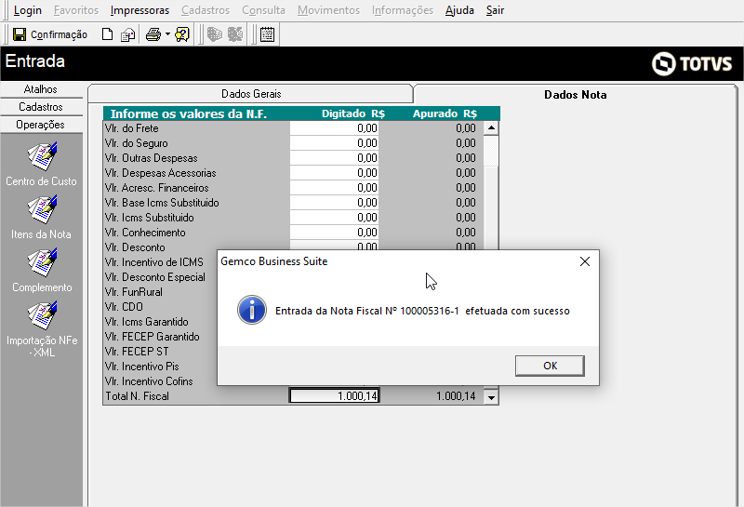The image size is (744, 507).
Task: Open the Favoritos menu
Action: pos(76,10)
